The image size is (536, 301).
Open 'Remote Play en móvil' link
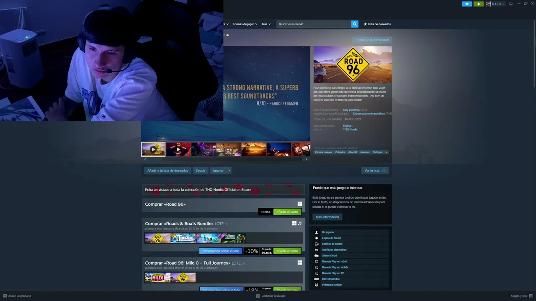(334, 261)
